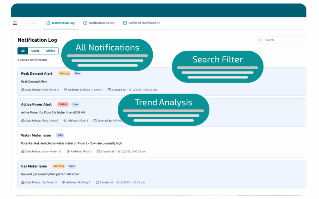Image resolution: width=319 pixels, height=199 pixels.
Task: Click the search magnifier icon
Action: (x=260, y=40)
